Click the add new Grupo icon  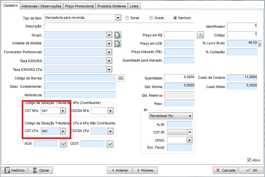(118, 35)
